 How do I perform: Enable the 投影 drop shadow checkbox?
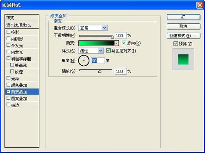8,32
